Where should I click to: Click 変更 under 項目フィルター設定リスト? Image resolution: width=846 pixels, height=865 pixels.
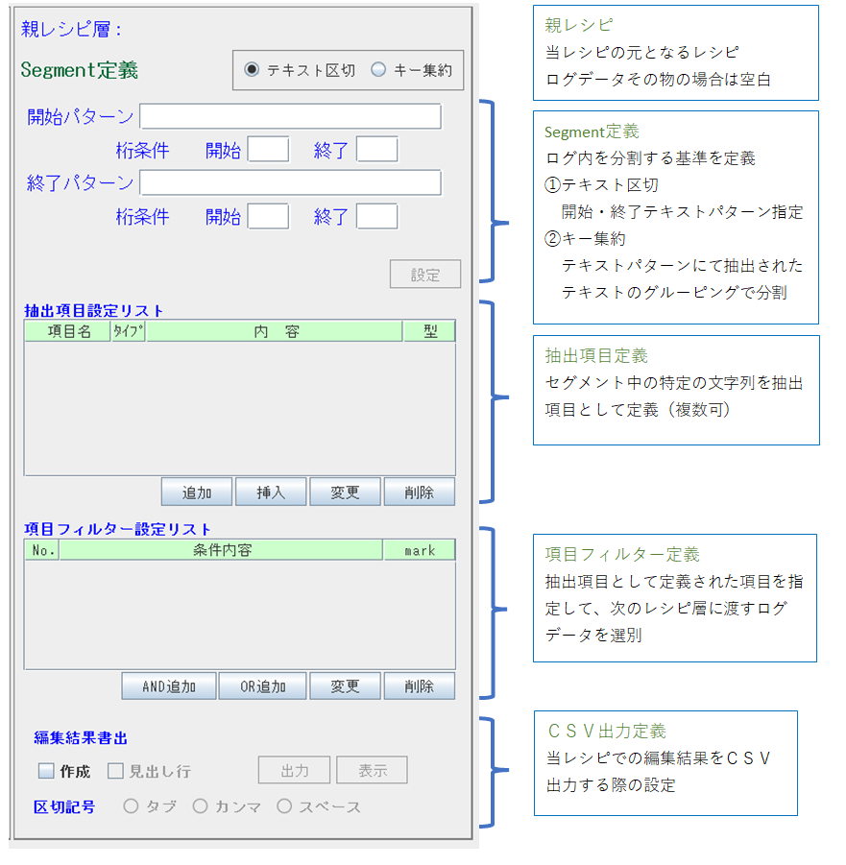345,686
